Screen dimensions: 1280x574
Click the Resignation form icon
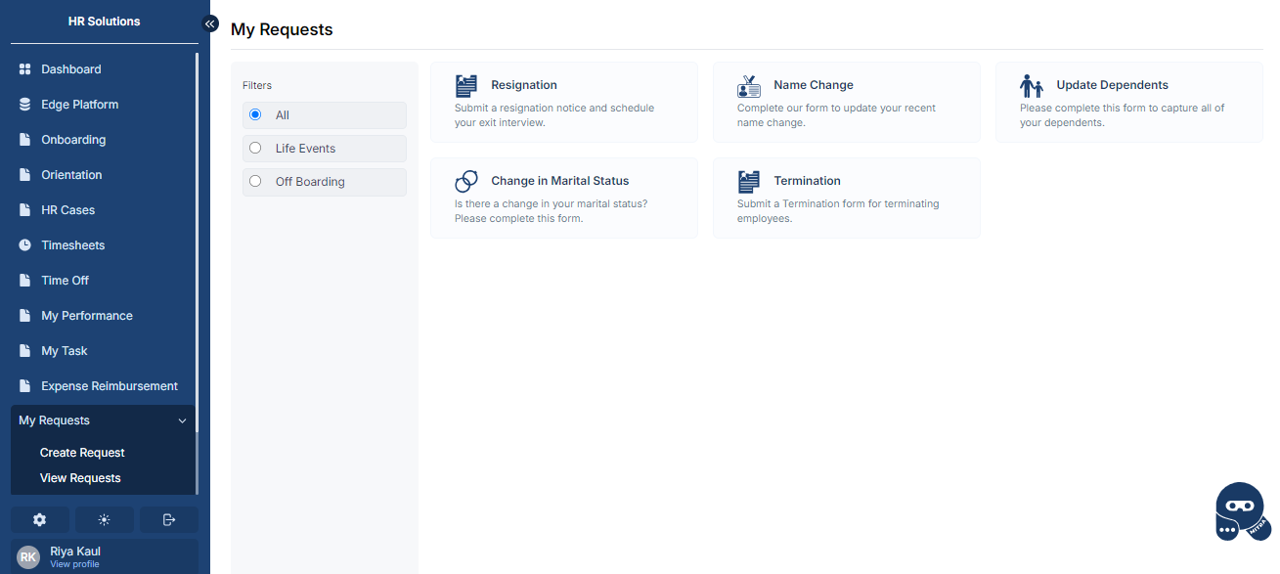click(x=466, y=86)
